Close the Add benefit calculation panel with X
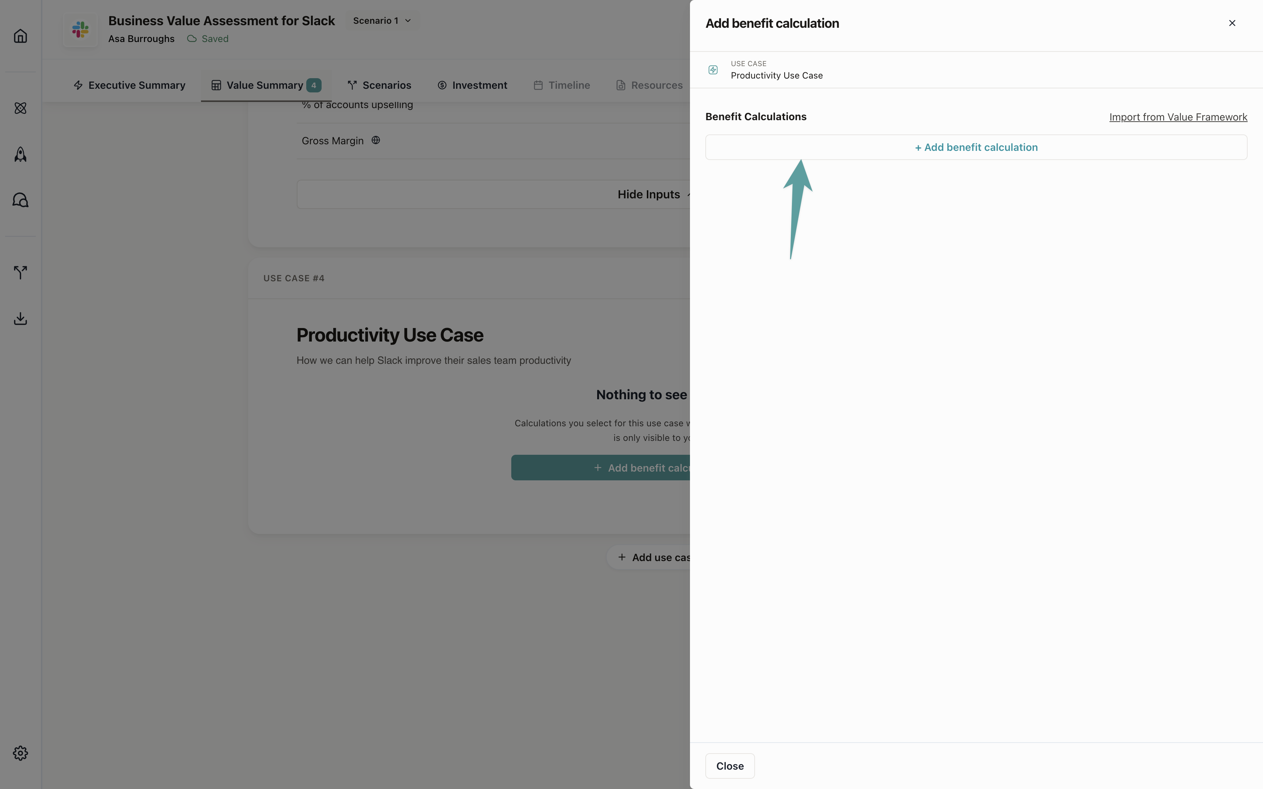This screenshot has width=1263, height=789. point(1232,23)
